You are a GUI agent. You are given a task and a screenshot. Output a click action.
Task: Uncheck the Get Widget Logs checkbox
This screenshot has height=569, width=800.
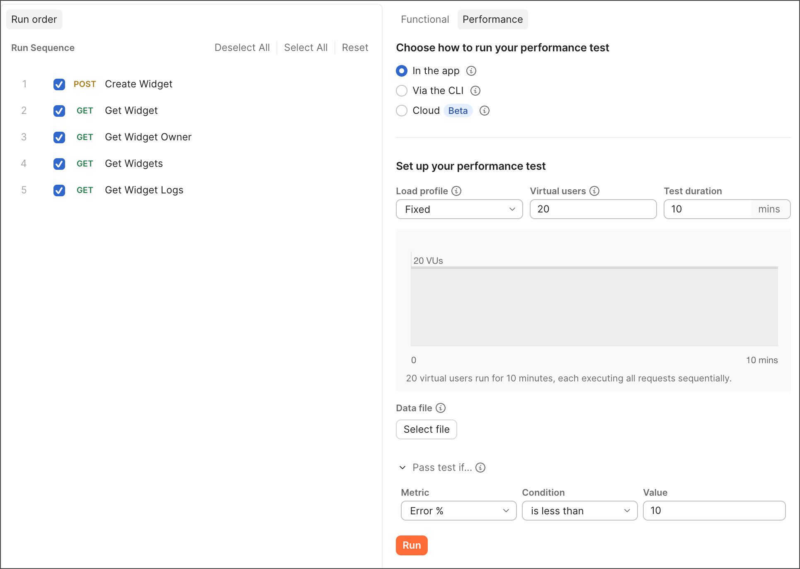tap(59, 190)
